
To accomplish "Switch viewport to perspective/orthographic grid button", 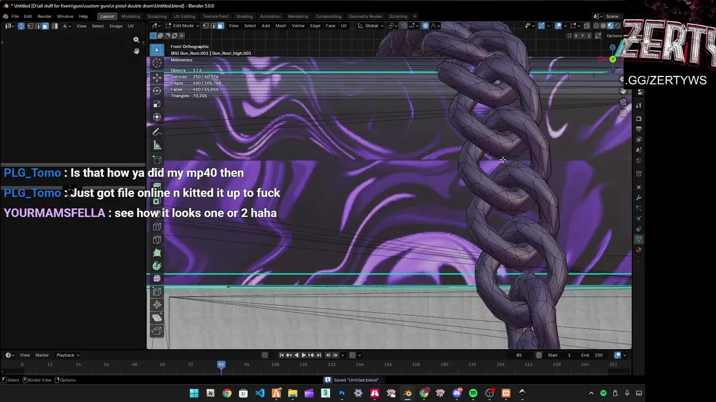I will 623,113.
